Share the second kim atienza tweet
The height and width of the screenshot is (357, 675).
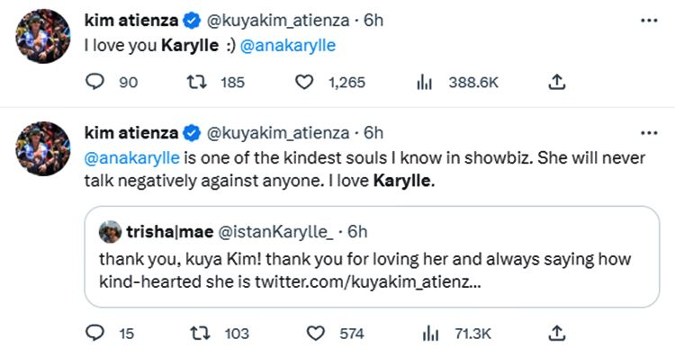coord(556,333)
